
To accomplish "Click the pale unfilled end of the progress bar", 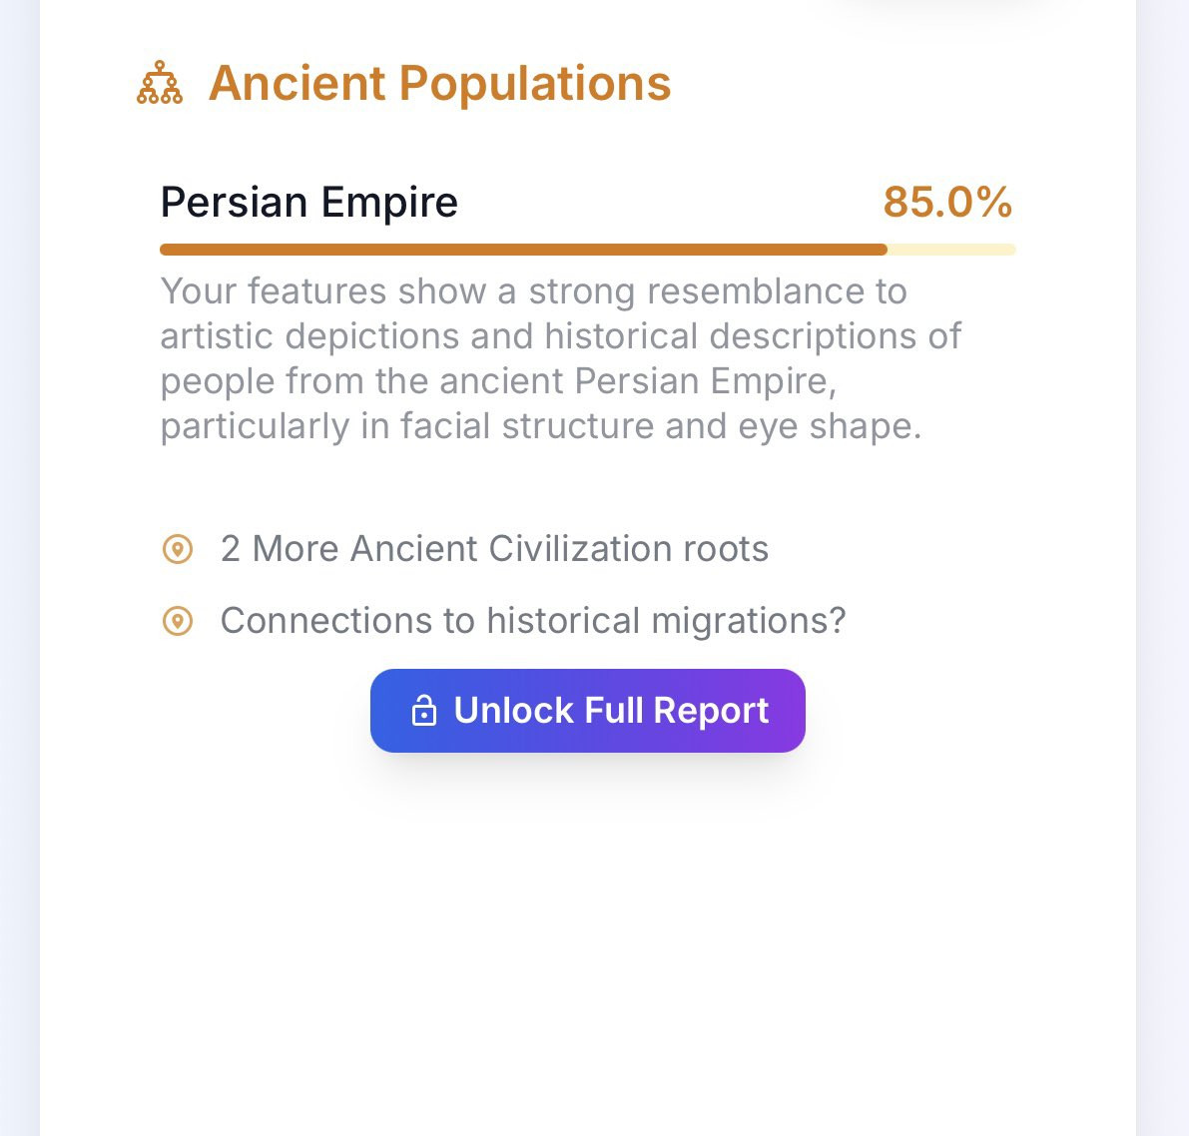I will [x=951, y=250].
